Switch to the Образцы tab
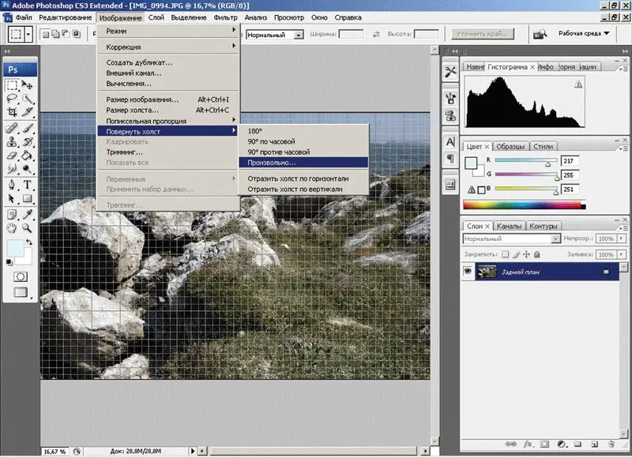632x458 pixels. coord(510,146)
